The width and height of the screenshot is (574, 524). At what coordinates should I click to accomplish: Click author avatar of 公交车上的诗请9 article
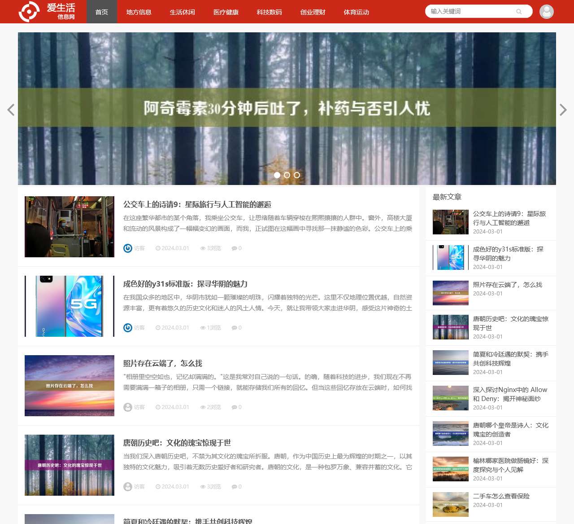128,248
